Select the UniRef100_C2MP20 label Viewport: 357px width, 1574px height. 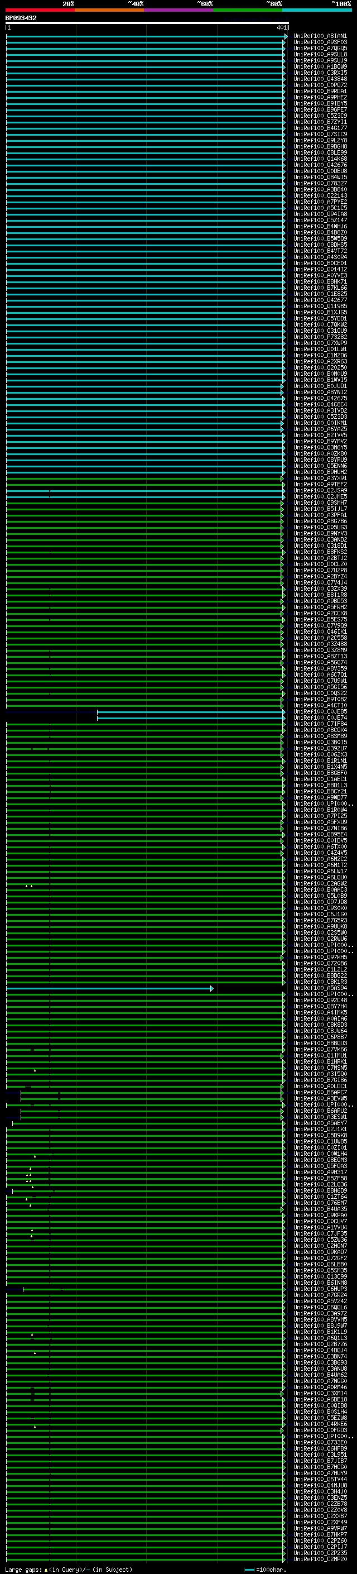point(320,1560)
